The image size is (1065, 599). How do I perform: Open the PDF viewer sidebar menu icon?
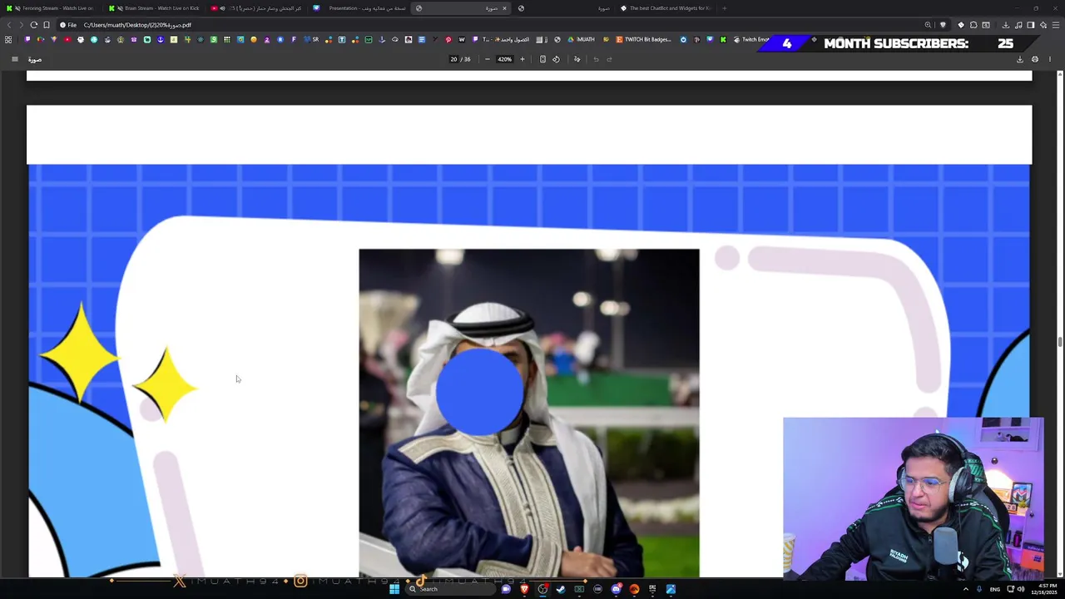click(x=14, y=59)
